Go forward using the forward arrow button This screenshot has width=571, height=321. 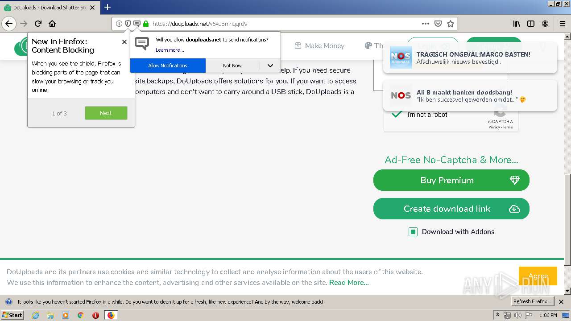[24, 24]
